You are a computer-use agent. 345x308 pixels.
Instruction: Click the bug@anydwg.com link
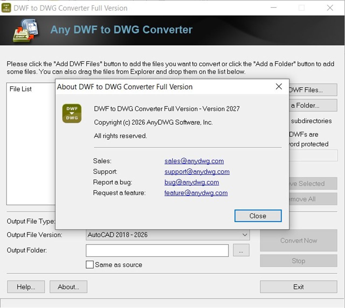coord(192,182)
